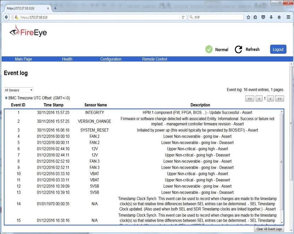Open the Health menu

point(67,59)
